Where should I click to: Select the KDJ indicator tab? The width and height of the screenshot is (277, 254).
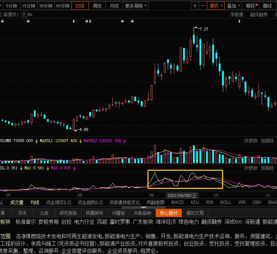coord(195,202)
